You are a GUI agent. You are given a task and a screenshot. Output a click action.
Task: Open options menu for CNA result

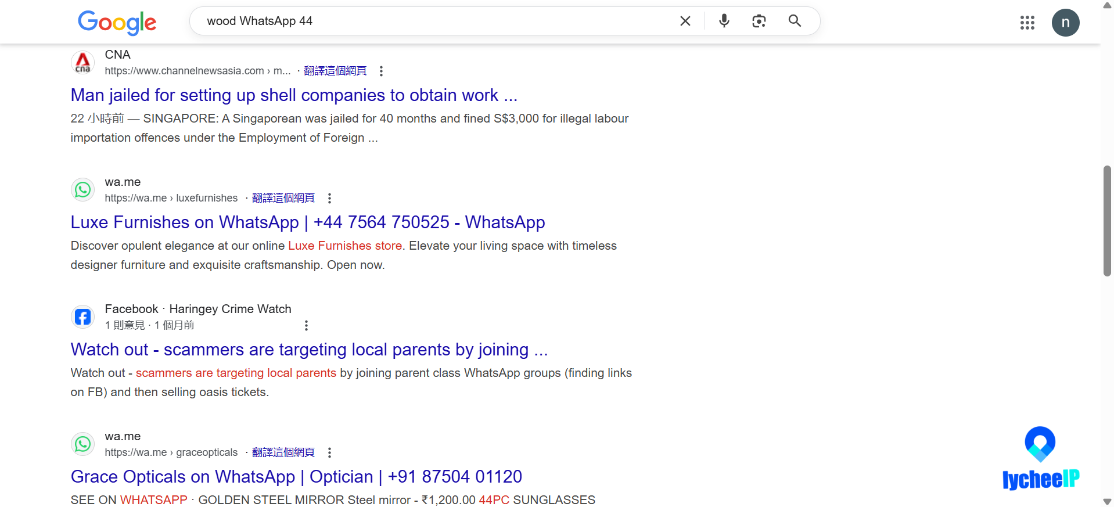pos(381,71)
